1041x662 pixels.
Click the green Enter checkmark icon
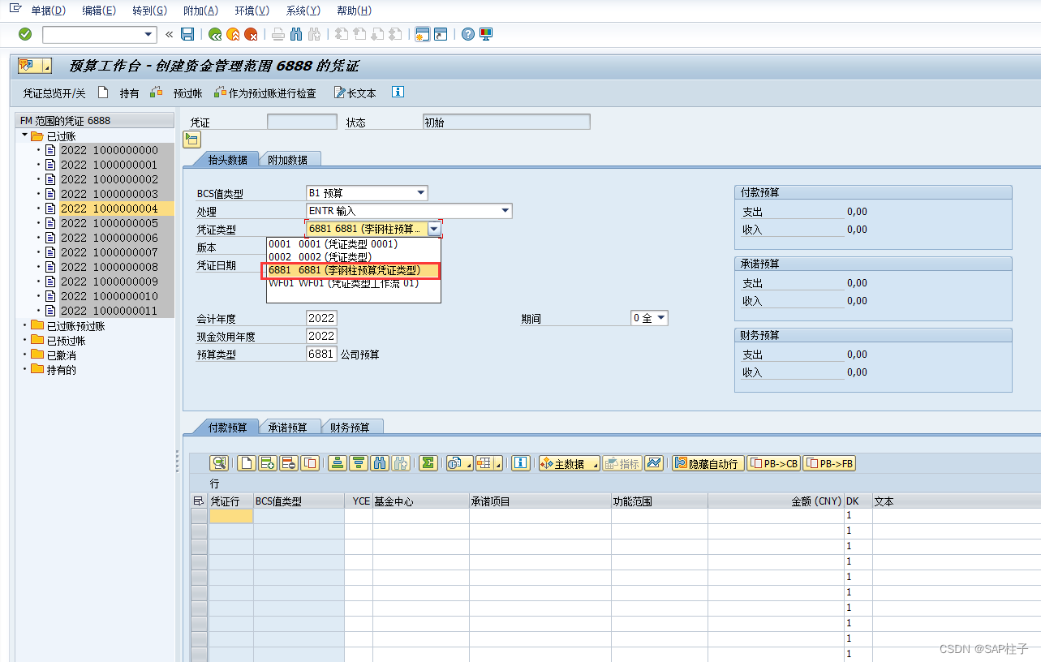[x=25, y=34]
